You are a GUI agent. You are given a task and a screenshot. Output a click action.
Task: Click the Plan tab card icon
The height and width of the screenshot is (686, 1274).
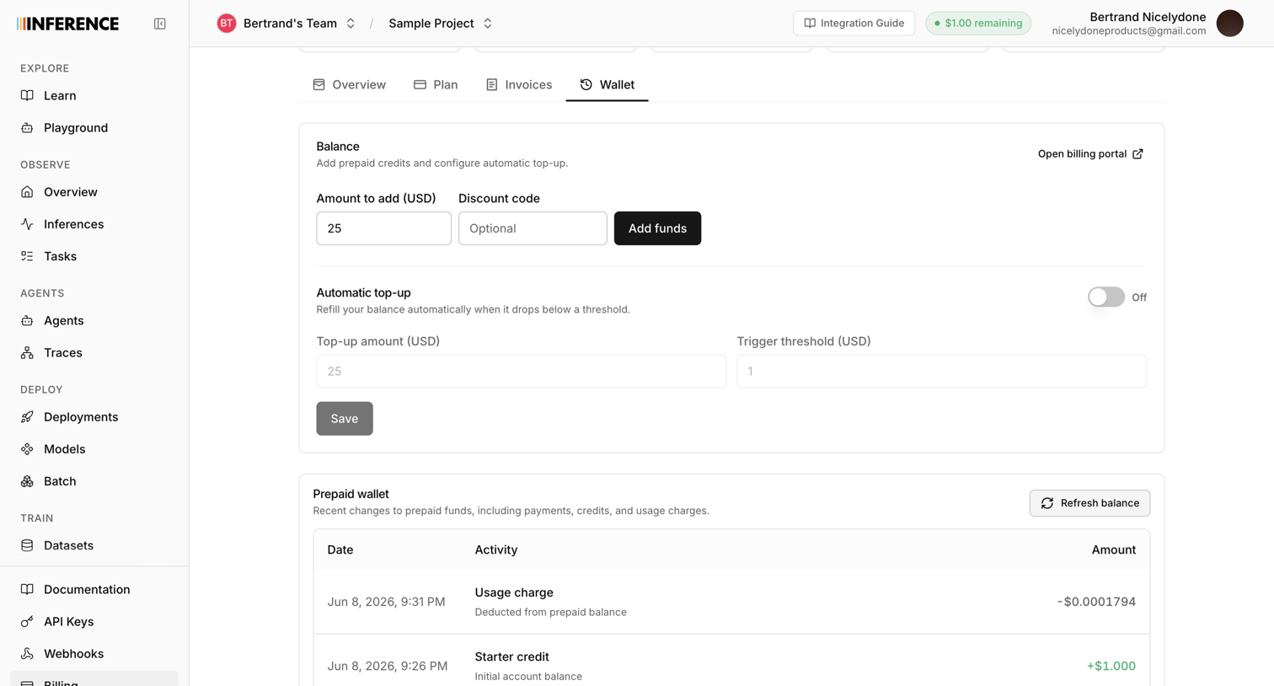coord(420,84)
